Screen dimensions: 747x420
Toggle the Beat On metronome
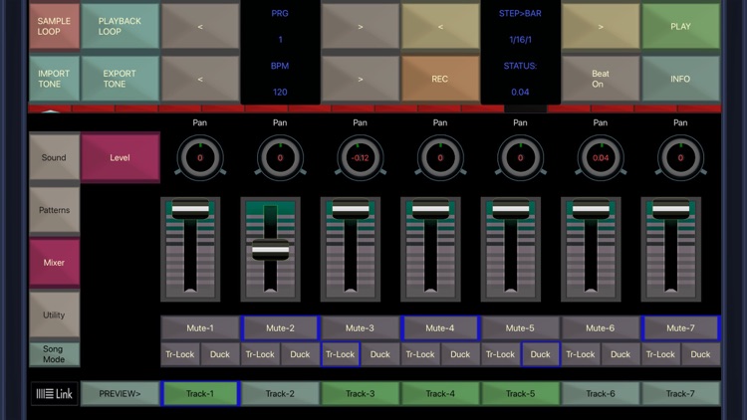point(601,79)
